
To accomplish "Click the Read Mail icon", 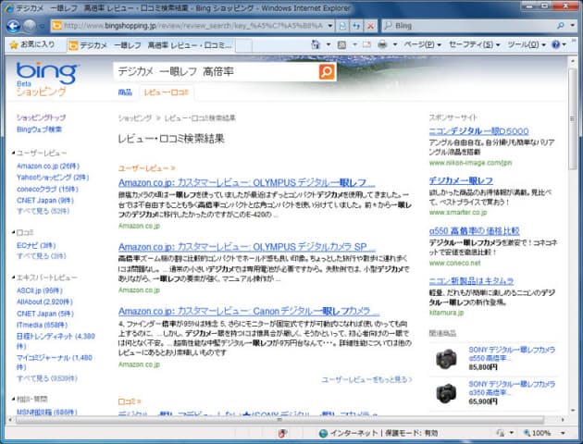I will [366, 44].
